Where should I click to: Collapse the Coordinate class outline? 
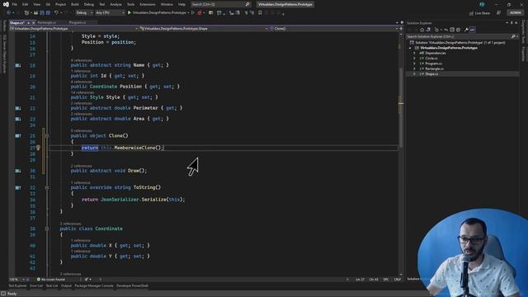coord(47,229)
